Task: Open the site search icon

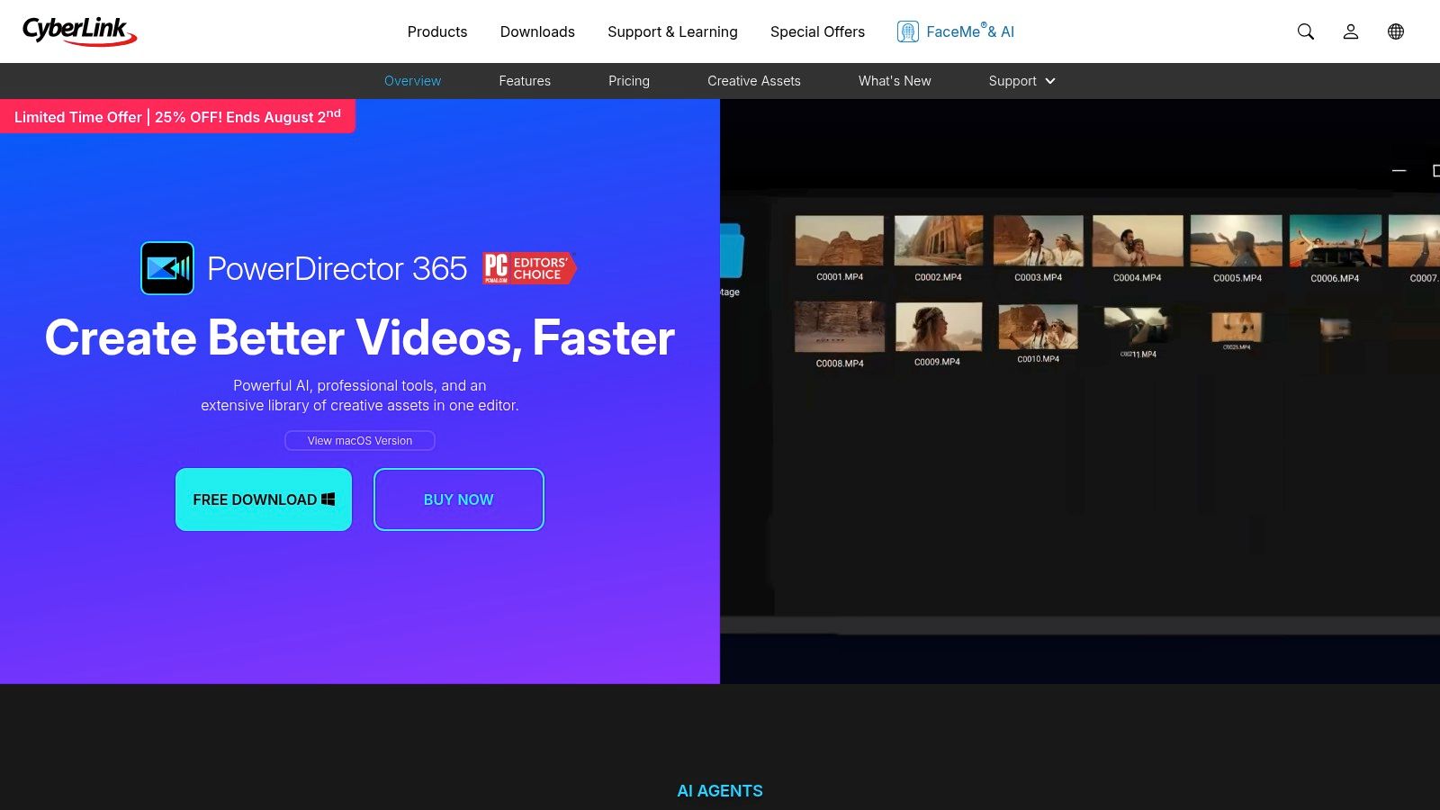Action: (x=1306, y=31)
